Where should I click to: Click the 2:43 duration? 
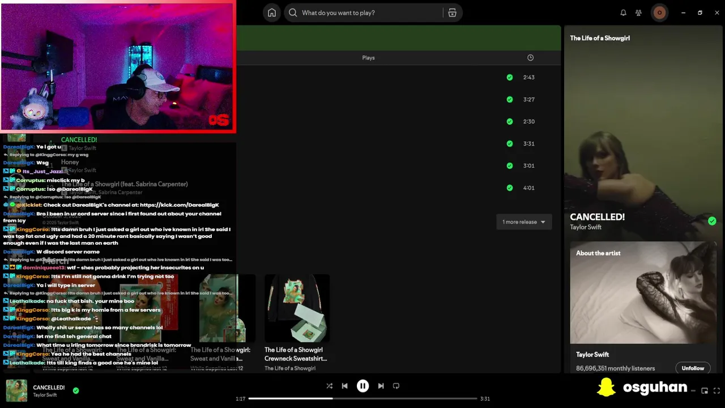(529, 77)
